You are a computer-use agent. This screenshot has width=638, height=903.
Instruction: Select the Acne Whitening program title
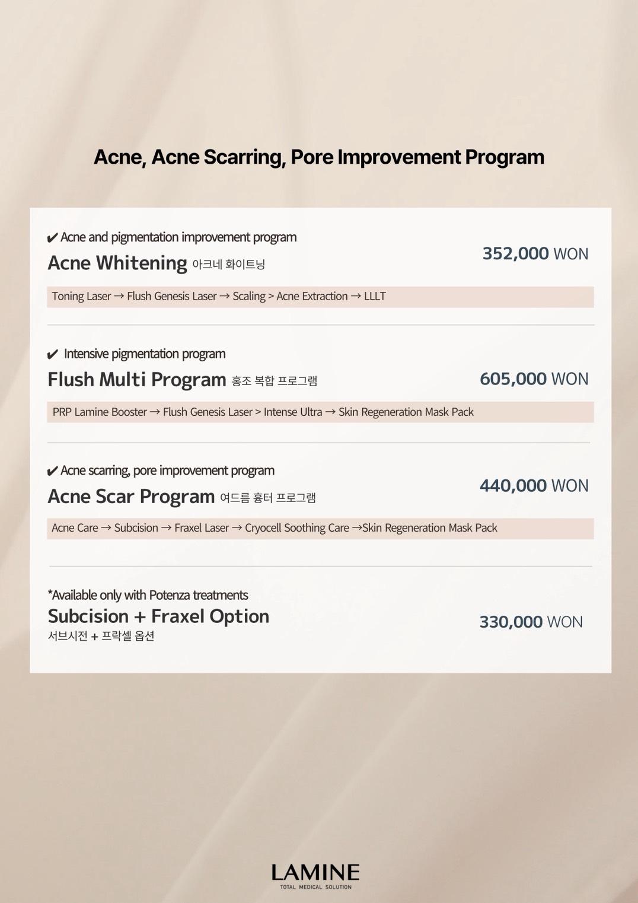point(117,263)
